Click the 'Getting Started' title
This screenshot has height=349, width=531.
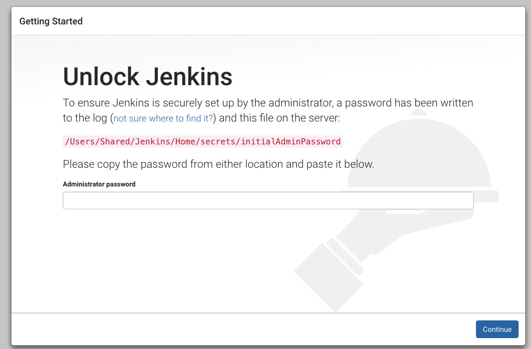click(x=51, y=21)
